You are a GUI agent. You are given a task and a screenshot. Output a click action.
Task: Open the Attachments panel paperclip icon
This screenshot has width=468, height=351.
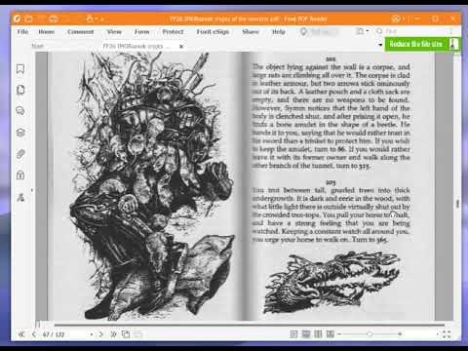pyautogui.click(x=20, y=154)
